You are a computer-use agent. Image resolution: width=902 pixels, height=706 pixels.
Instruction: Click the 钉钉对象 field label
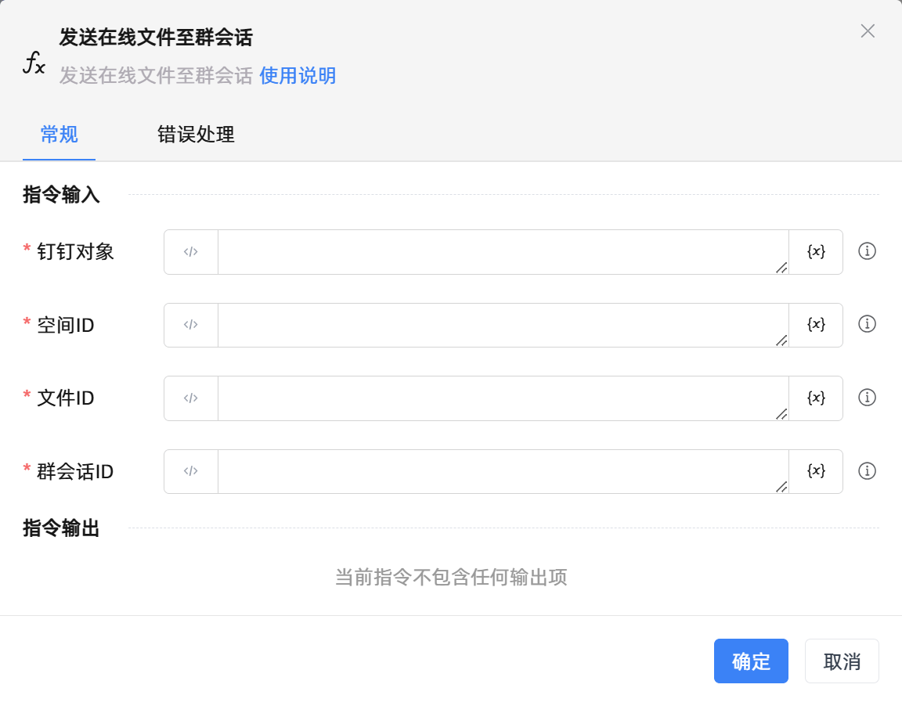[75, 252]
